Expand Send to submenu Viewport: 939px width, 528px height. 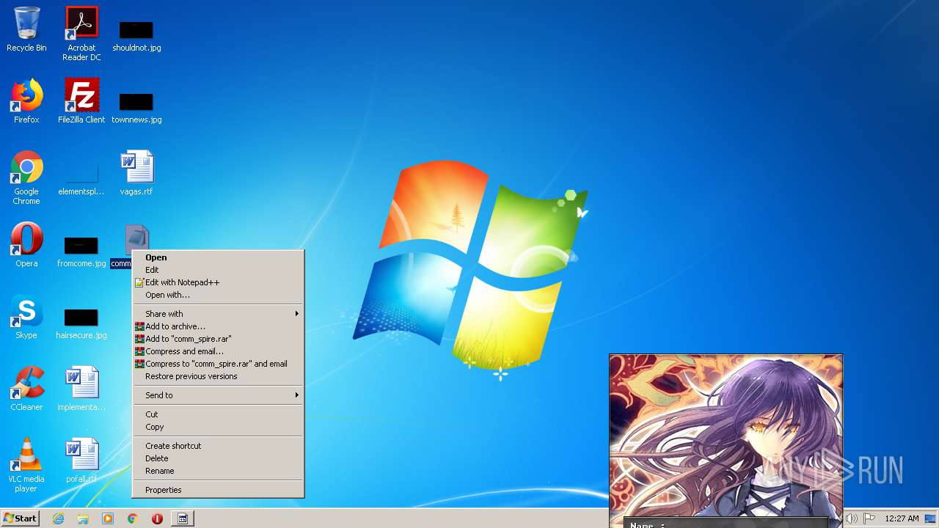[x=218, y=395]
